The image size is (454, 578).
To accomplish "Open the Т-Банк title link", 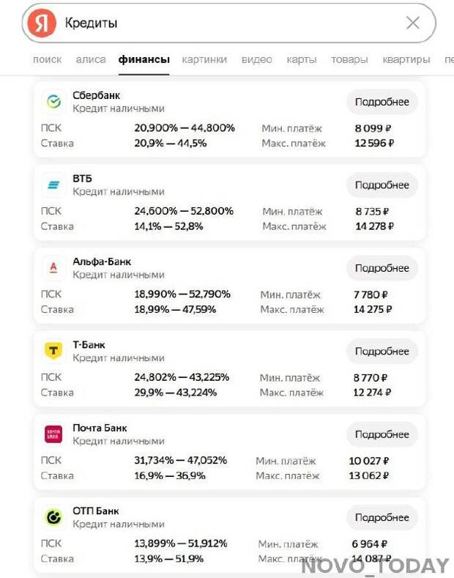I will [x=89, y=344].
